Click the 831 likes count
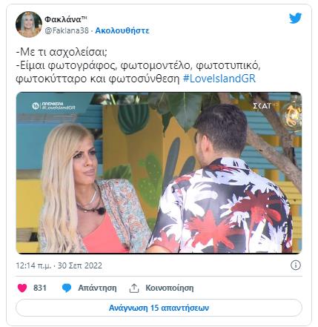Viewport: 318px width, 327px height. click(x=40, y=288)
